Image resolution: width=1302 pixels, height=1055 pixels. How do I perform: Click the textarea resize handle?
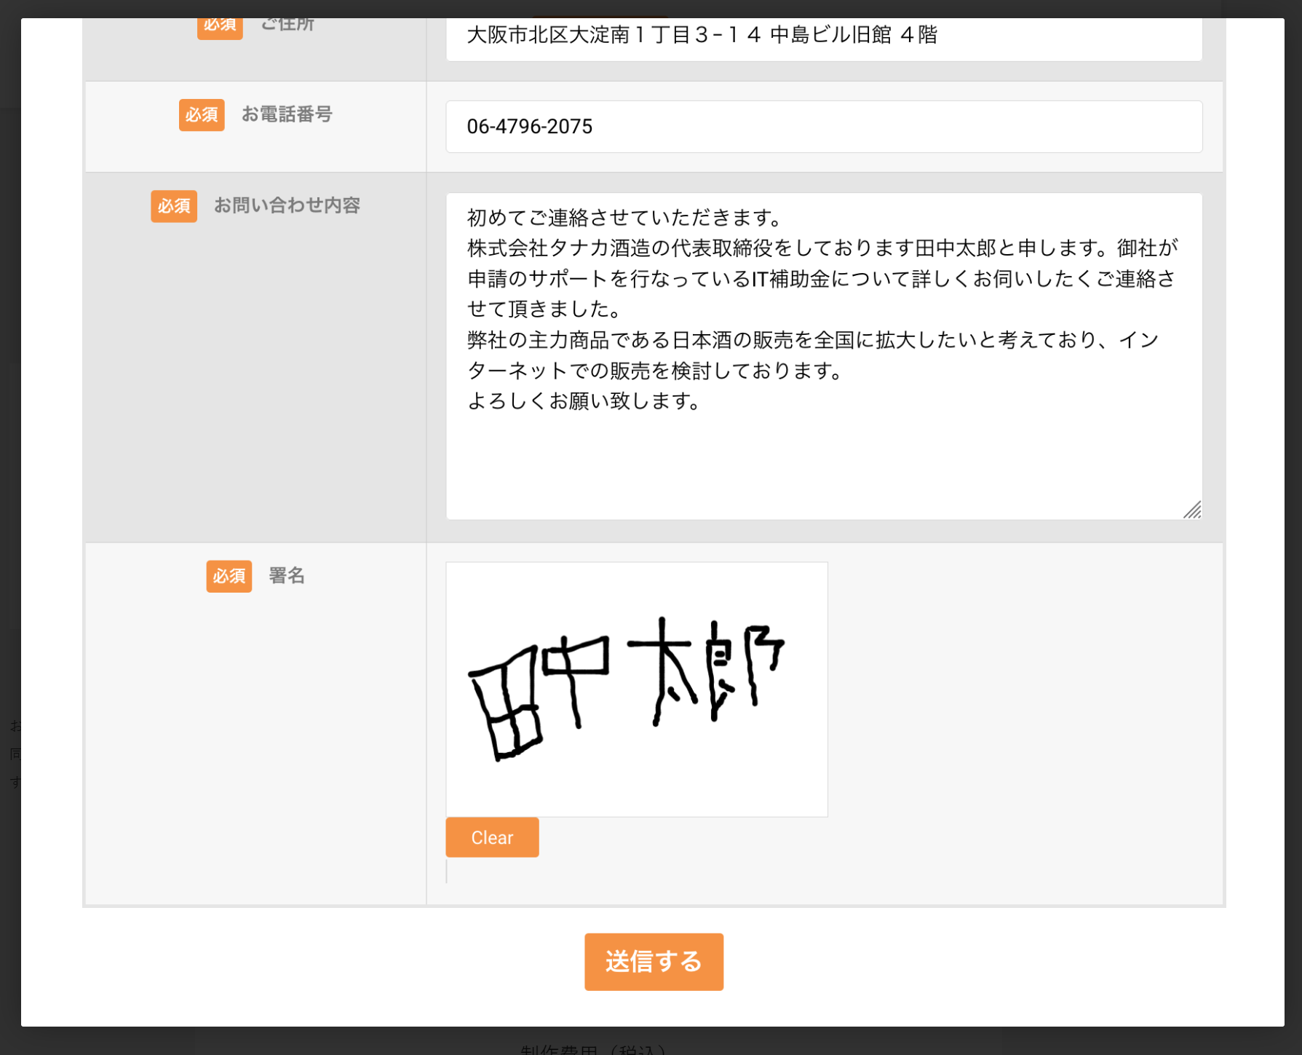tap(1191, 510)
